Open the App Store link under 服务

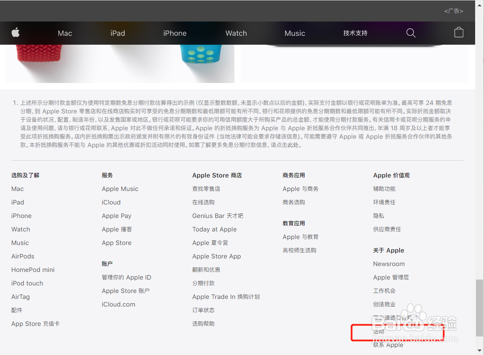[x=117, y=243]
